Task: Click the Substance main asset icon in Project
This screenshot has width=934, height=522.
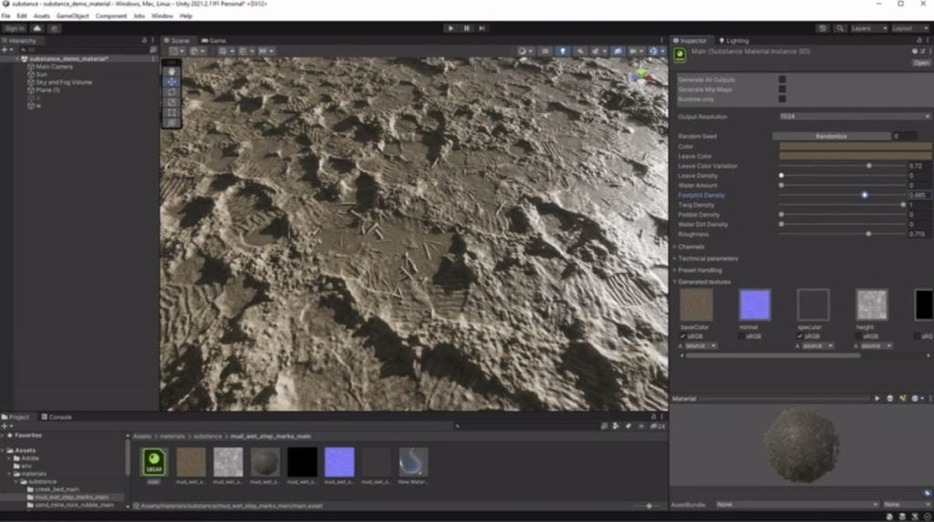Action: click(154, 461)
